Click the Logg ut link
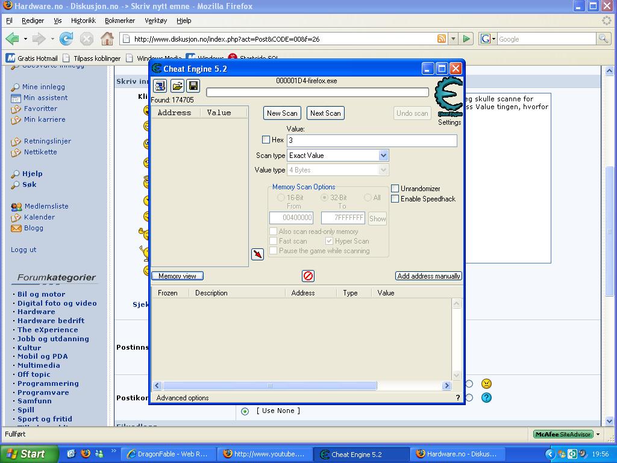The width and height of the screenshot is (617, 463). point(23,250)
